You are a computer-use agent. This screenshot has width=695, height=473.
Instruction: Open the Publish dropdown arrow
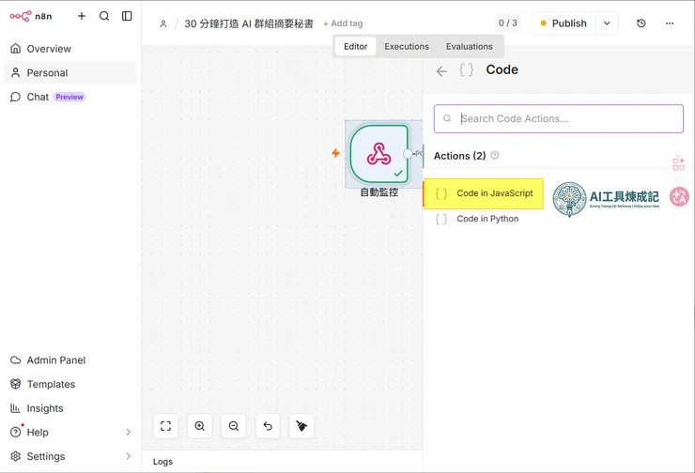pos(607,23)
